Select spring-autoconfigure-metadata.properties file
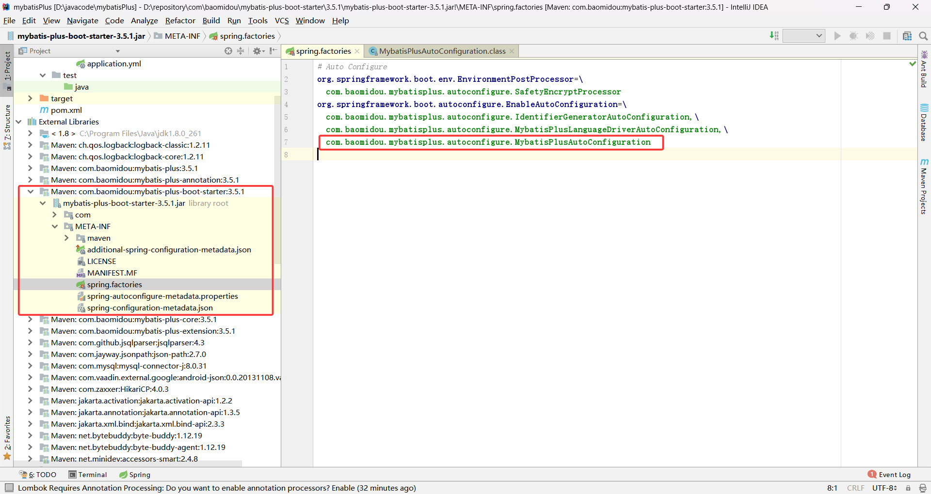 coord(162,296)
